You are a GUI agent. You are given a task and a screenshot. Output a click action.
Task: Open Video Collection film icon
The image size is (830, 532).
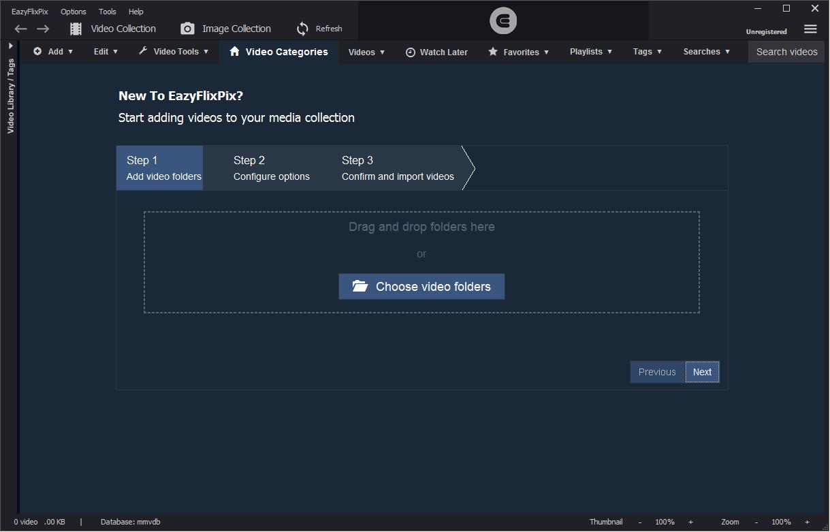point(76,29)
